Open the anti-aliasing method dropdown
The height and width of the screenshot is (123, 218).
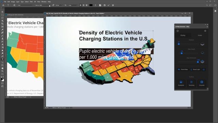[x=73, y=5]
